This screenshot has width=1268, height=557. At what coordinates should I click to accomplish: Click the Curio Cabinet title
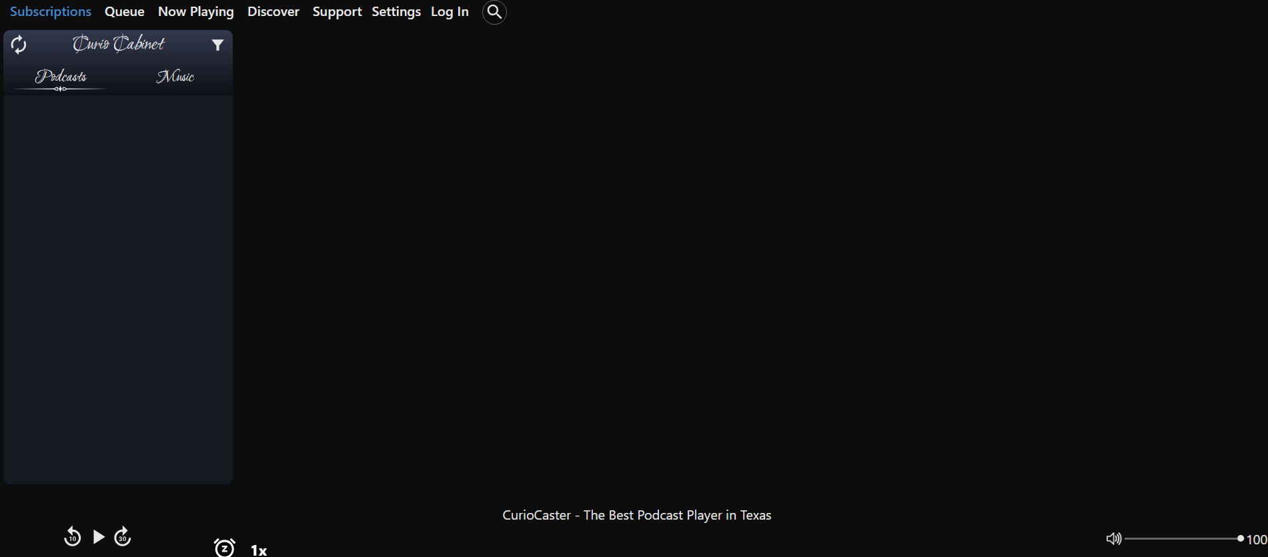(119, 44)
